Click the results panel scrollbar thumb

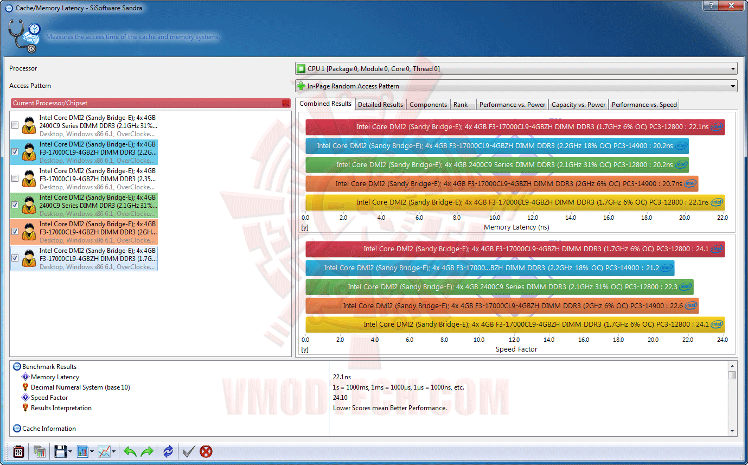732,375
